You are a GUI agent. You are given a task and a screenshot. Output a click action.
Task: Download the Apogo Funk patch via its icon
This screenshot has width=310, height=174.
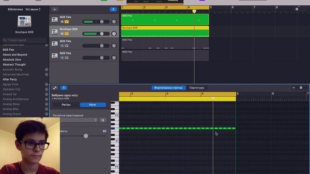point(46,84)
